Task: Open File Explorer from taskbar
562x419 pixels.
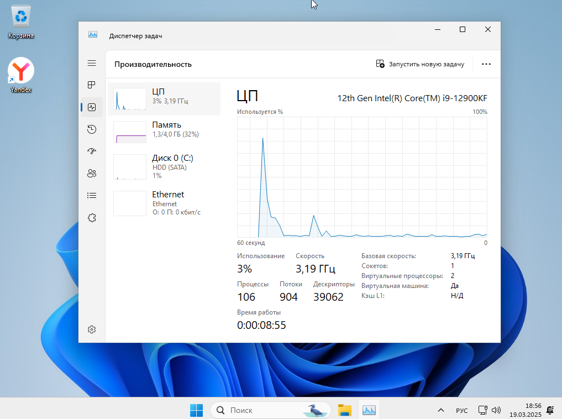Action: pos(345,410)
